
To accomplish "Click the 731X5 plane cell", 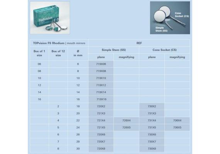I will pos(152,127).
